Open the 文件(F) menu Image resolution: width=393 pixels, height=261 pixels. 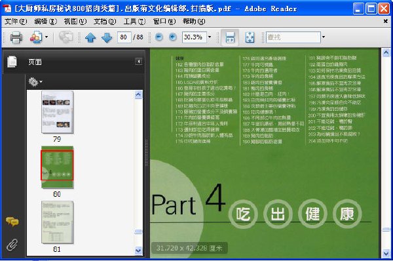click(16, 22)
